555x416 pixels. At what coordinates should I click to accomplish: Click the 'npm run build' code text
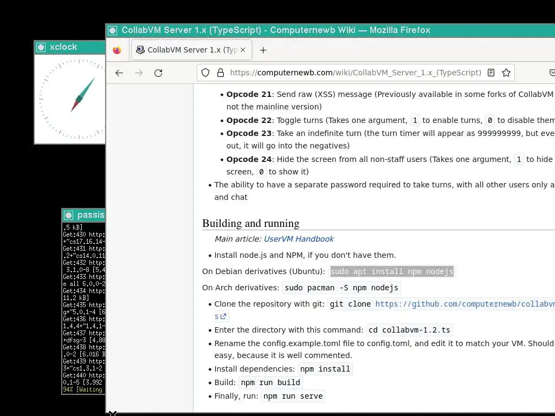[x=270, y=382]
